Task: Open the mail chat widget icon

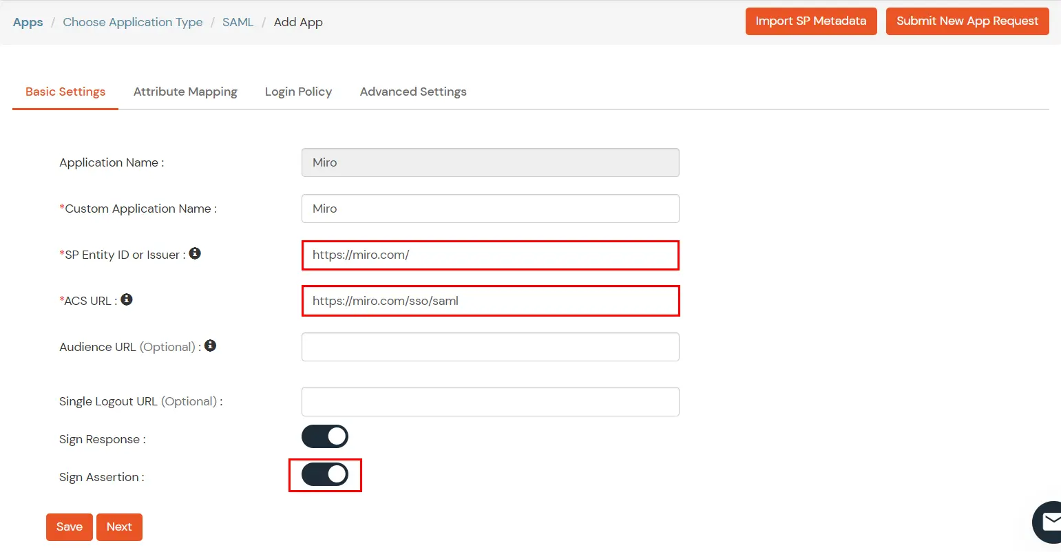Action: 1048,522
